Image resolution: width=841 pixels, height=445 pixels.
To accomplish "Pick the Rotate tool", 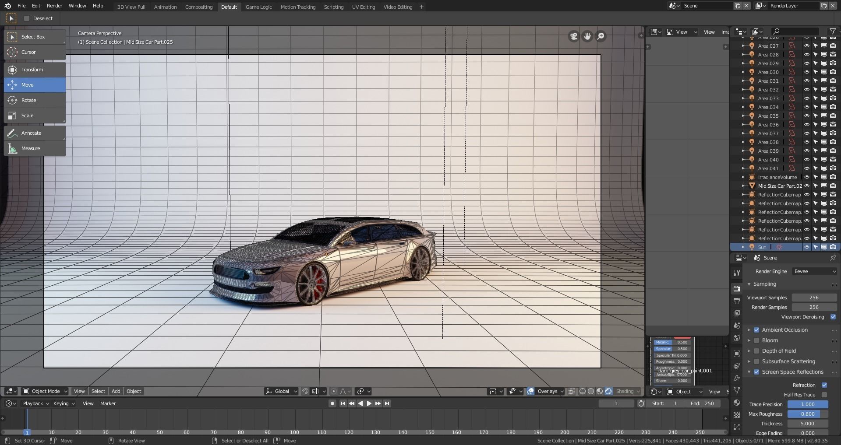I will tap(35, 100).
